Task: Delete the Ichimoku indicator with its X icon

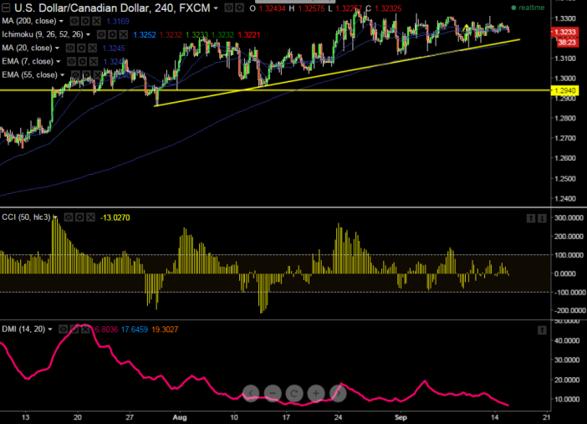Action: point(124,35)
